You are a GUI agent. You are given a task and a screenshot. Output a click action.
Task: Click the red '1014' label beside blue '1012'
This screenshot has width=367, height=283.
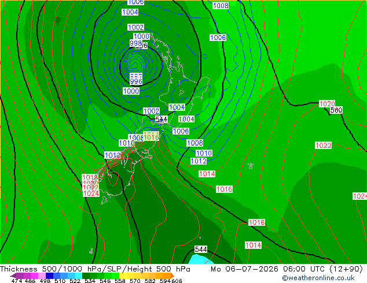coord(207,173)
